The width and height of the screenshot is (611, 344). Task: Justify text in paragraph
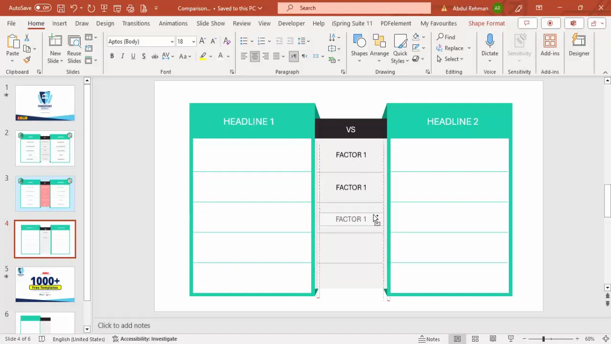tap(276, 56)
